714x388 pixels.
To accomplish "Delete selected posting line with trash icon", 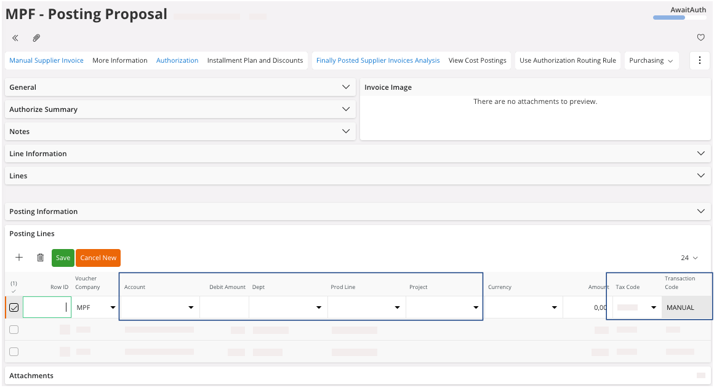I will point(41,258).
